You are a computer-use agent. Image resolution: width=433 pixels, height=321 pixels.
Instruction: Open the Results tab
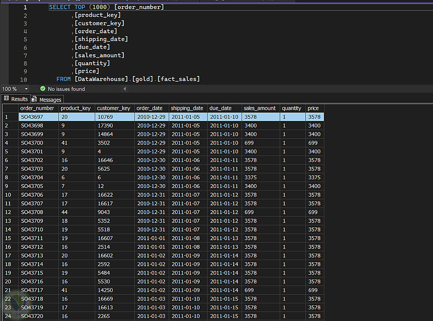click(x=19, y=99)
